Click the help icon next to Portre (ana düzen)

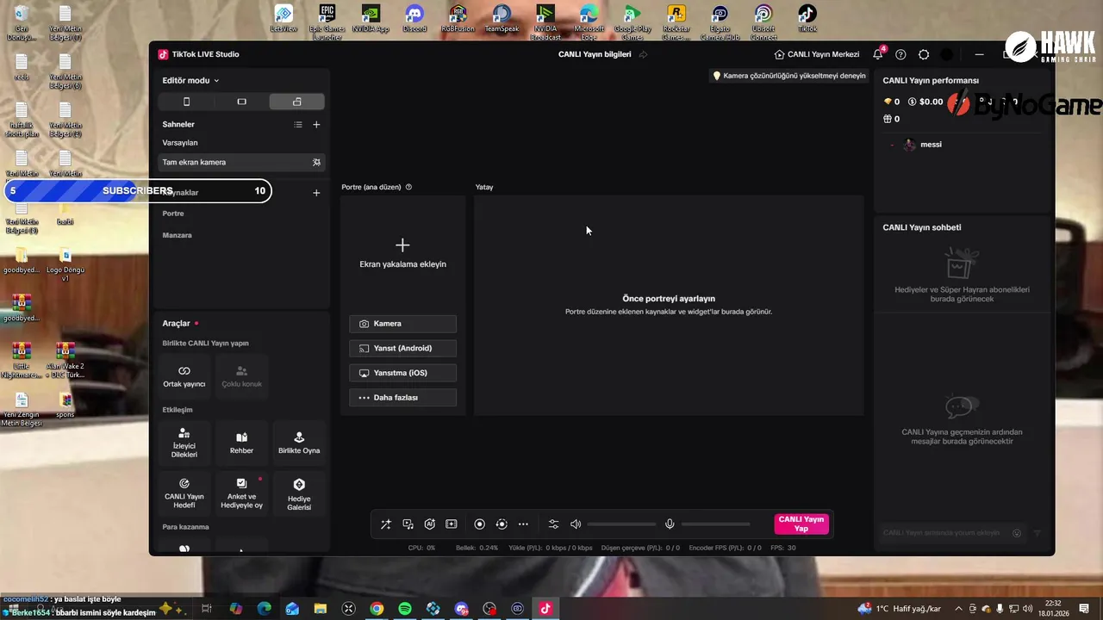tap(408, 187)
